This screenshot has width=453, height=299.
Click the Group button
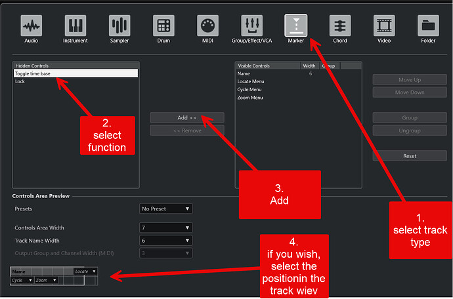410,118
